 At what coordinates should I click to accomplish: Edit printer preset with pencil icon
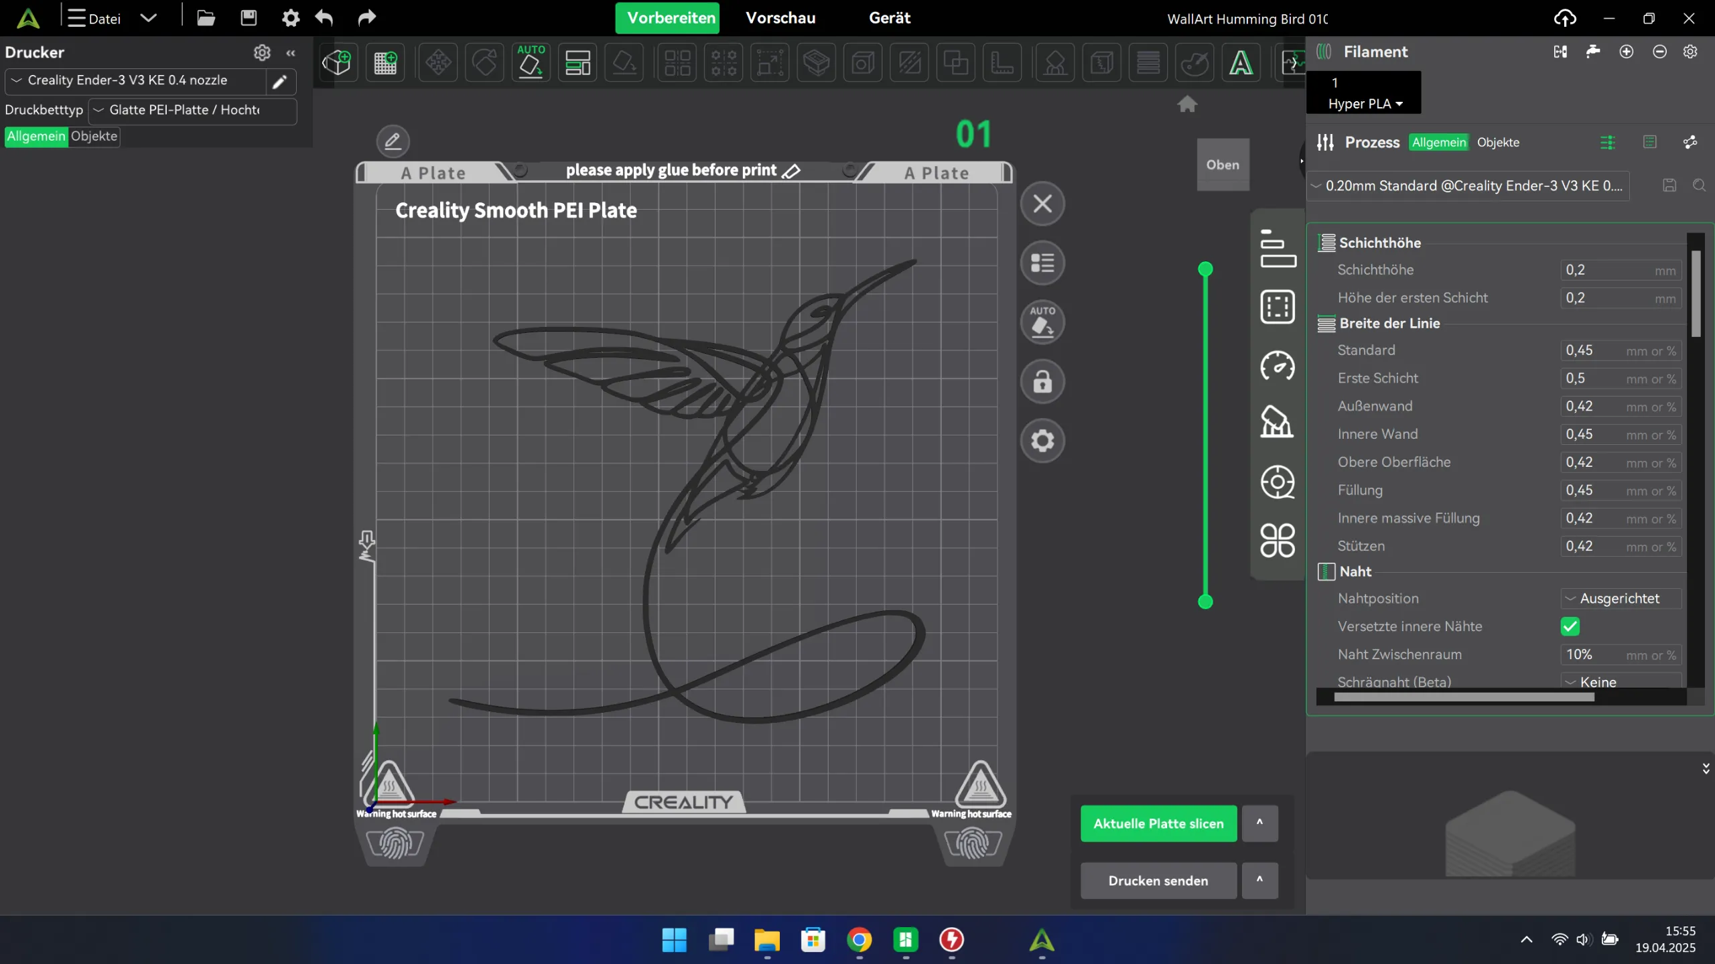pos(280,81)
